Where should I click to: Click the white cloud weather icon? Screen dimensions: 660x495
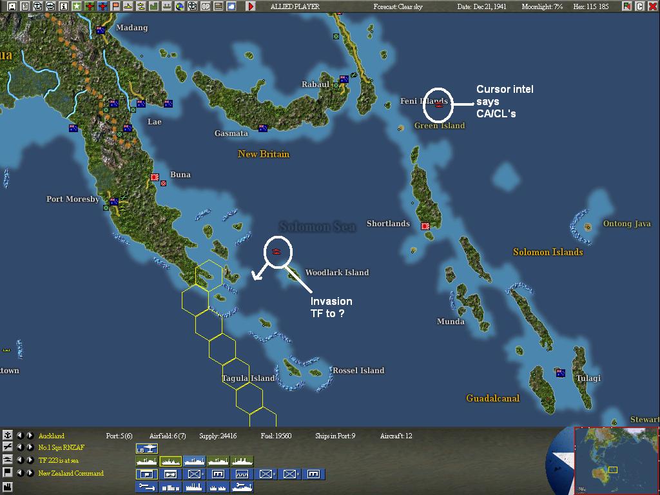231,6
